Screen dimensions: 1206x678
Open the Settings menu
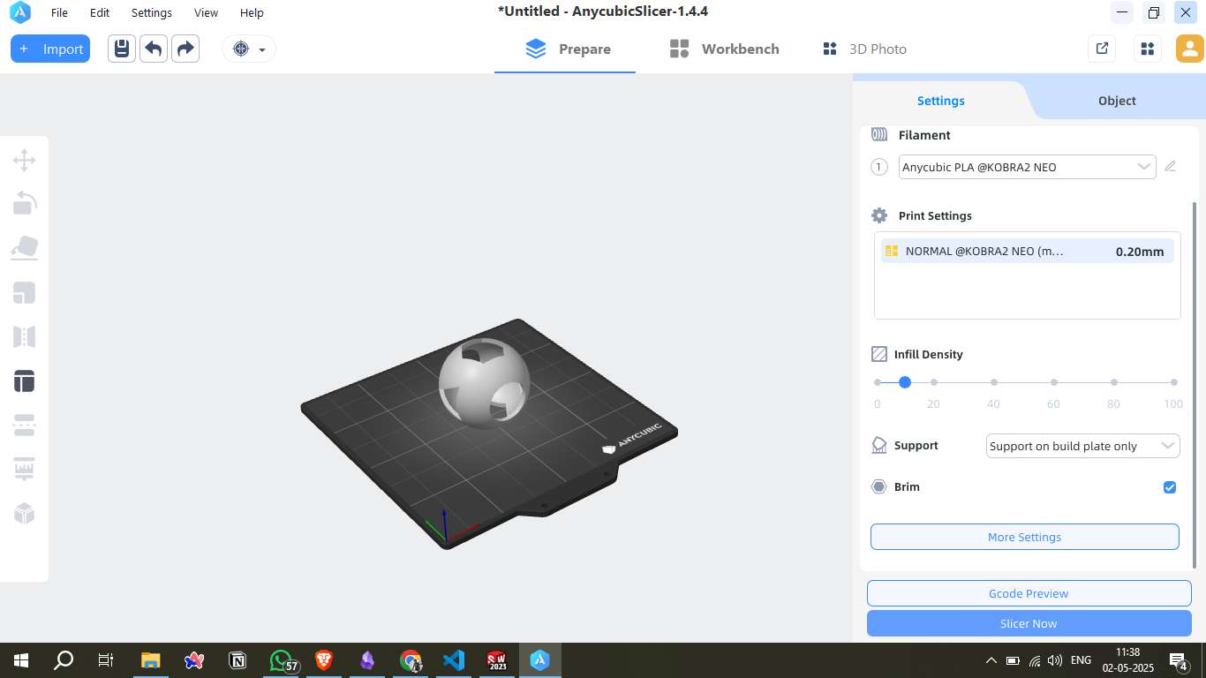point(152,12)
